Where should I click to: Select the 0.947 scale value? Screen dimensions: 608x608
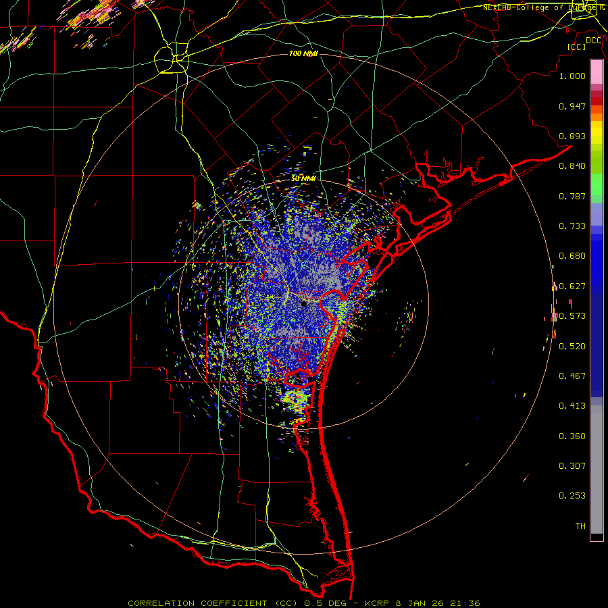tap(572, 106)
